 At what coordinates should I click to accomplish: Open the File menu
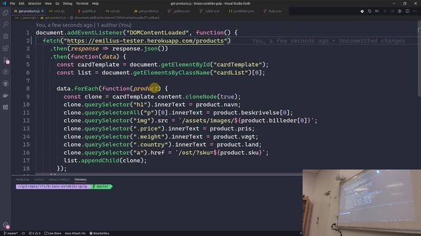point(12,3)
